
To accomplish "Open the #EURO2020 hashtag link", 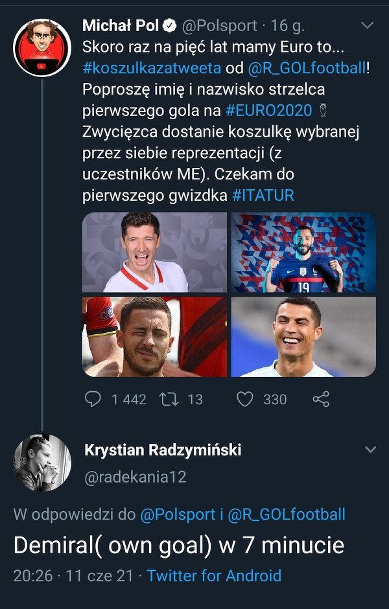I will click(x=269, y=109).
